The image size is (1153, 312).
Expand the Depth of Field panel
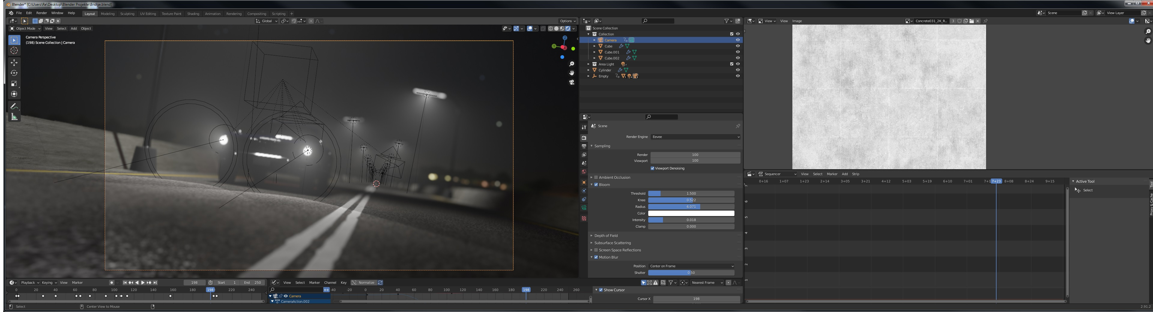[x=606, y=235]
